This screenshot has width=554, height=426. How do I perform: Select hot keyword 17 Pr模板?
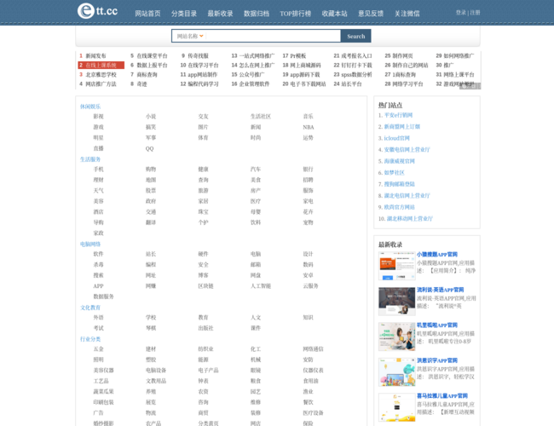pos(297,56)
